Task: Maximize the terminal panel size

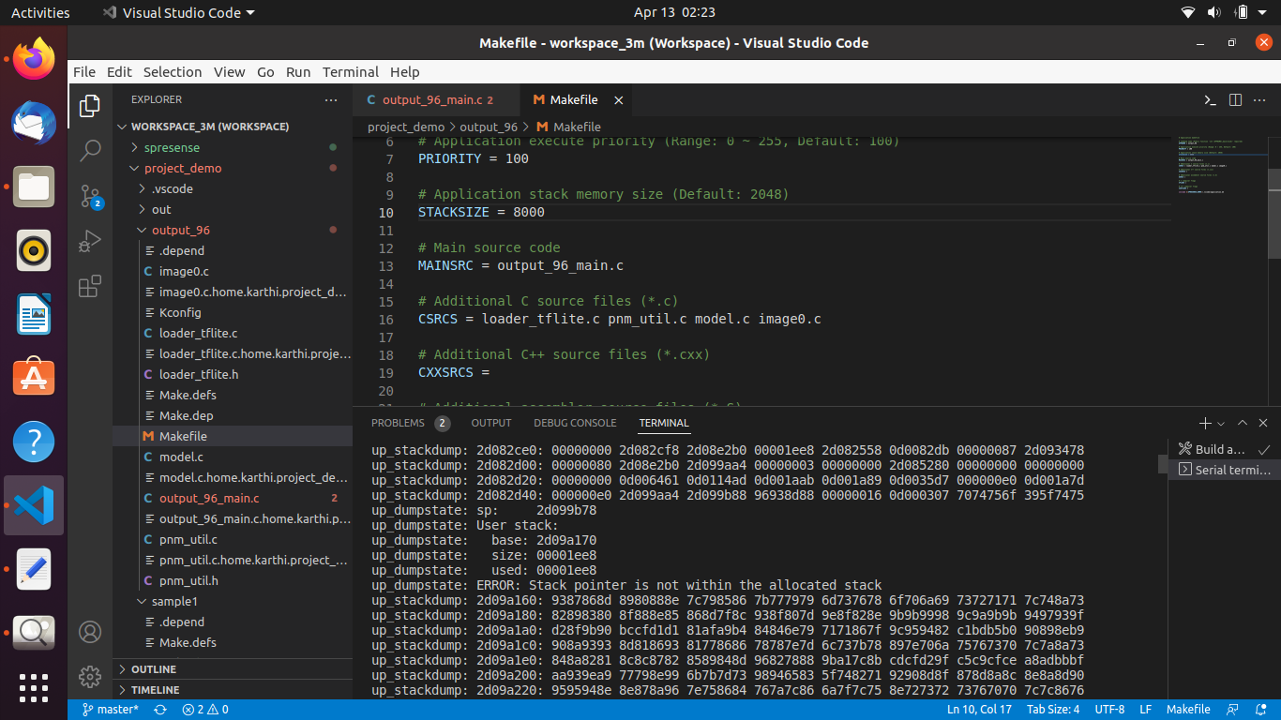Action: pos(1243,424)
